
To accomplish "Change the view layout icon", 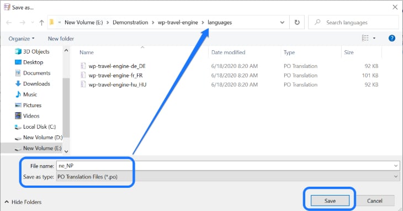I will click(365, 38).
